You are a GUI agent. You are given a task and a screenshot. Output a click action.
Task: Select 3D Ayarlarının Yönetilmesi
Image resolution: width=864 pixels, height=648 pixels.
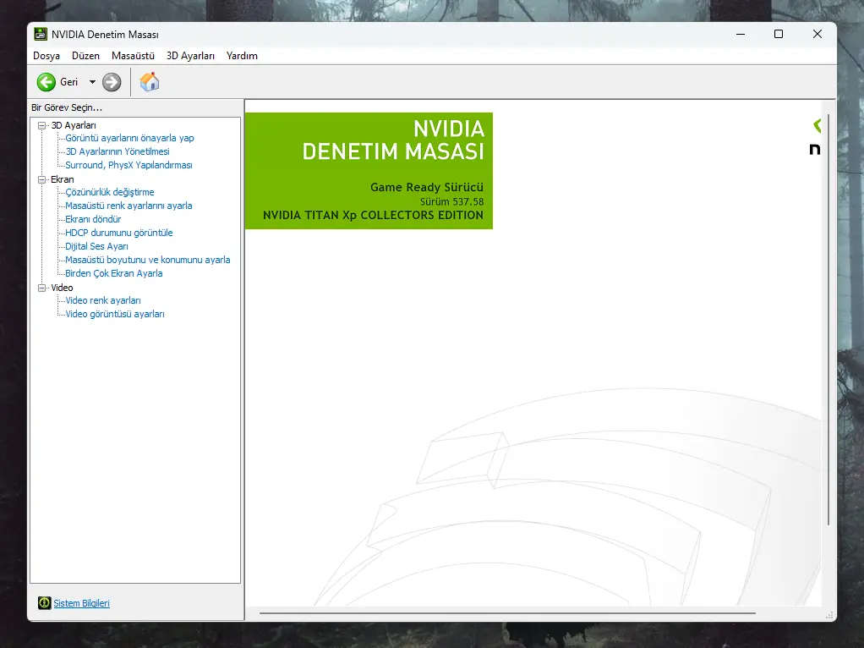(x=118, y=151)
